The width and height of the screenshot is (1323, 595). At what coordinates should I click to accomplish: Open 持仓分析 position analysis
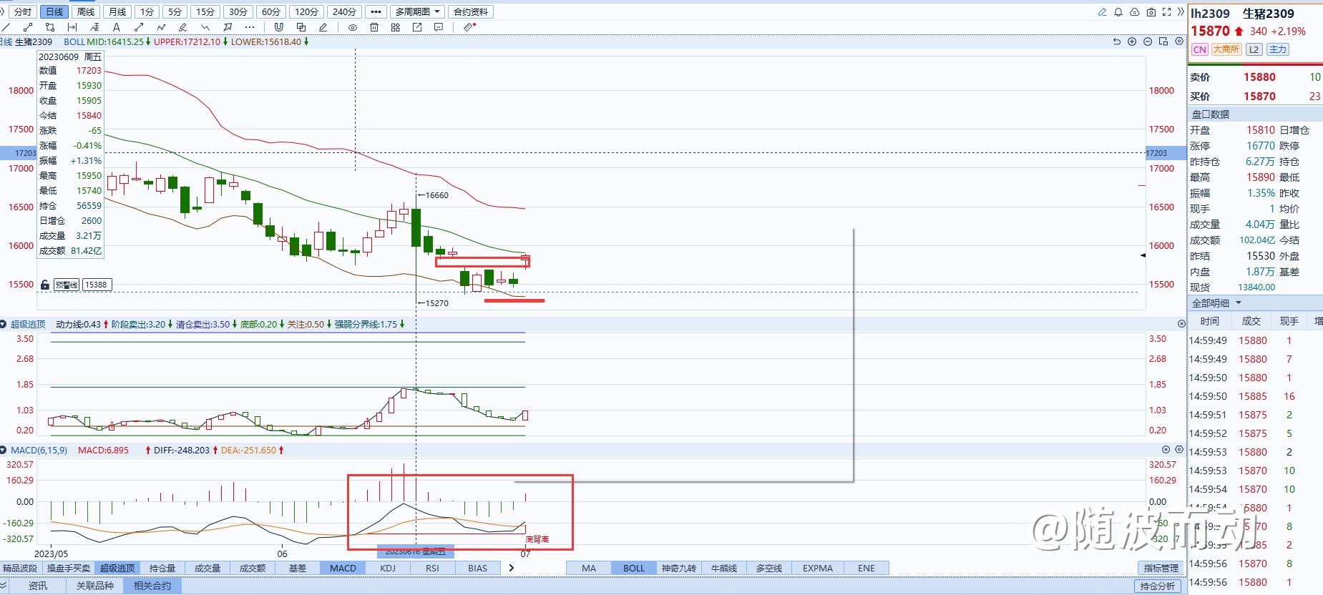(1157, 586)
